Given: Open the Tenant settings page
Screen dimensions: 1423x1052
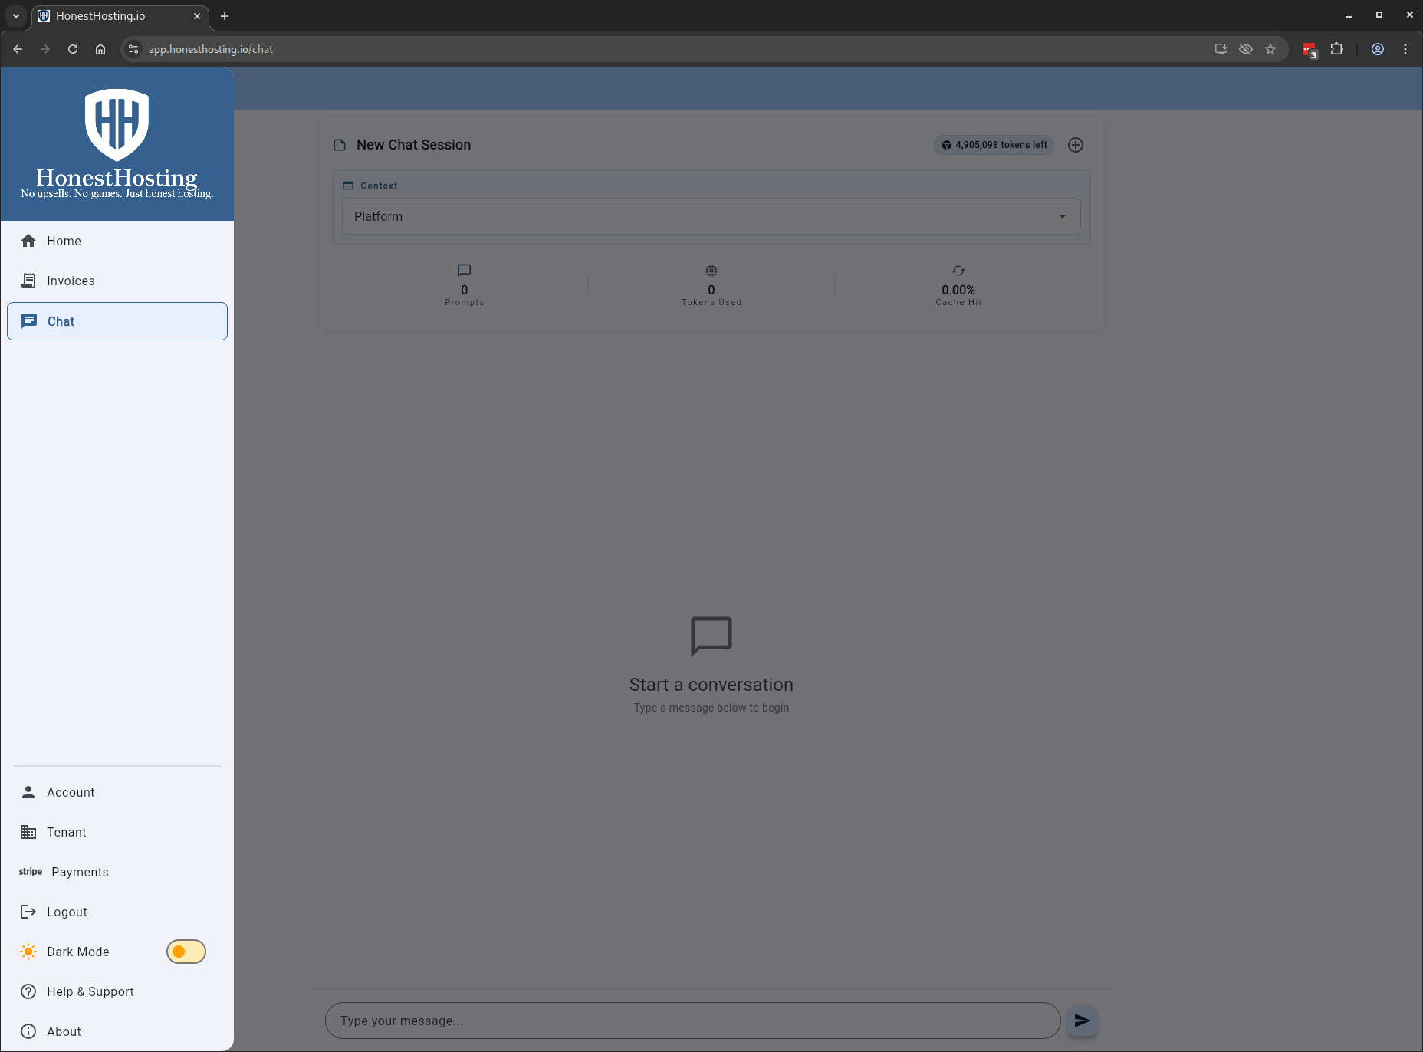Looking at the screenshot, I should tap(66, 832).
